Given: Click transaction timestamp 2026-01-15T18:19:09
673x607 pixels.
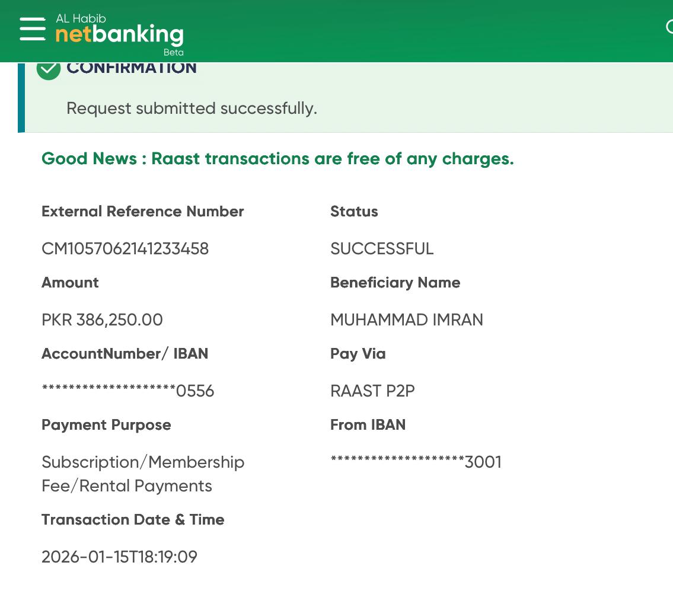Looking at the screenshot, I should (x=119, y=557).
